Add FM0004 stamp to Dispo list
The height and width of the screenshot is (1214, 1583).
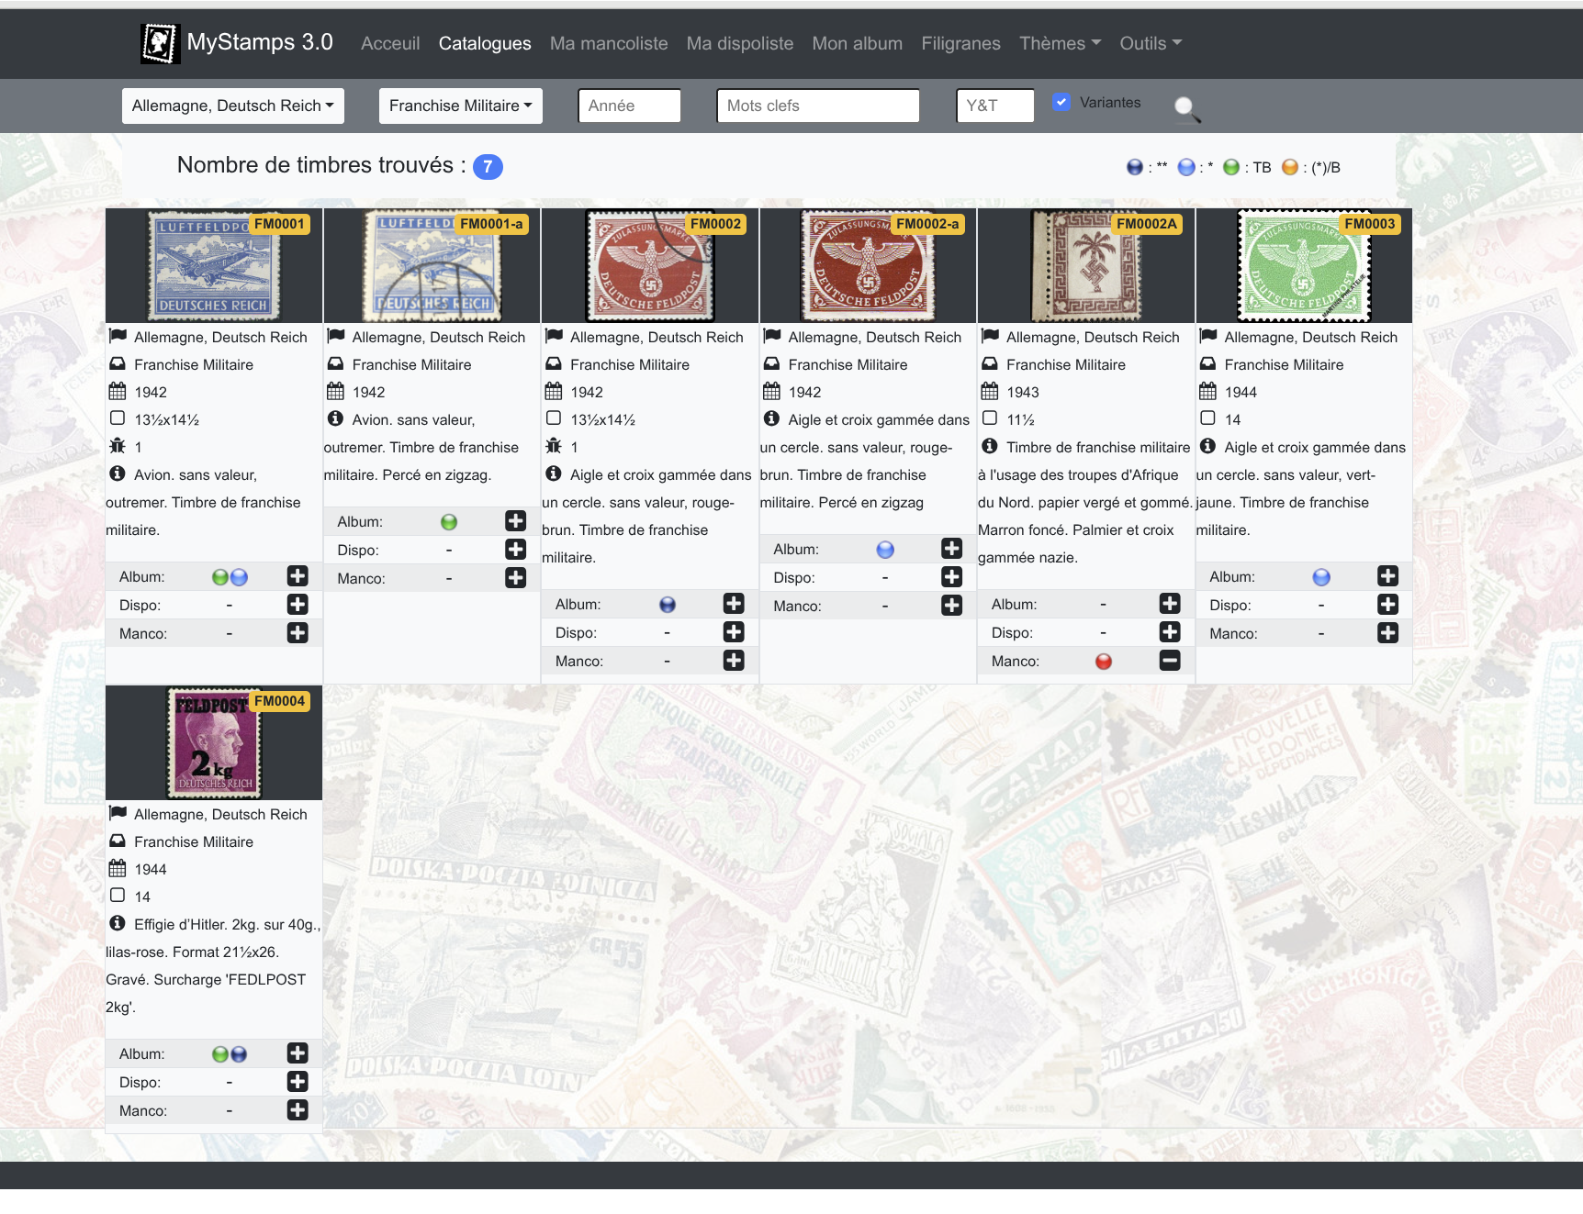[298, 1082]
